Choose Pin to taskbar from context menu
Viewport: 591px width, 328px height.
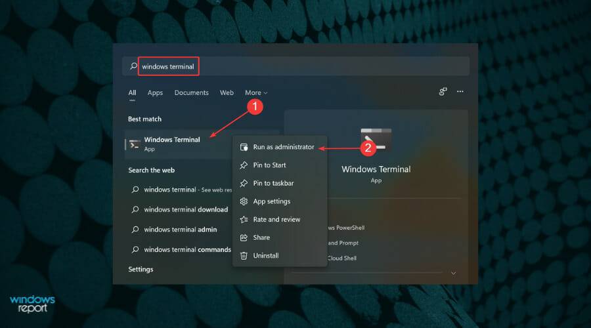pos(280,183)
